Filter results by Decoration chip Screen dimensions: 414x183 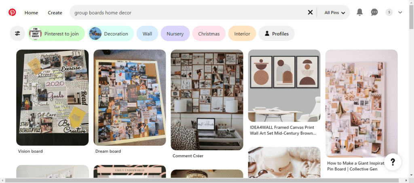click(111, 33)
